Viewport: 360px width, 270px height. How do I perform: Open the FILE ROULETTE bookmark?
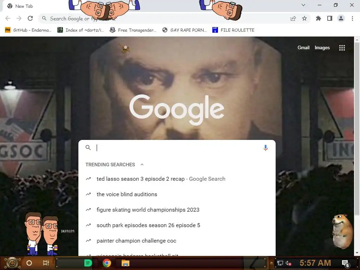point(233,30)
